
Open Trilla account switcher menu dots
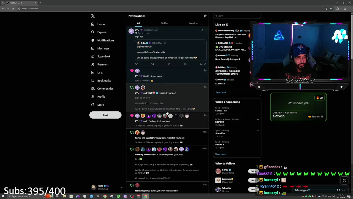[x=122, y=187]
